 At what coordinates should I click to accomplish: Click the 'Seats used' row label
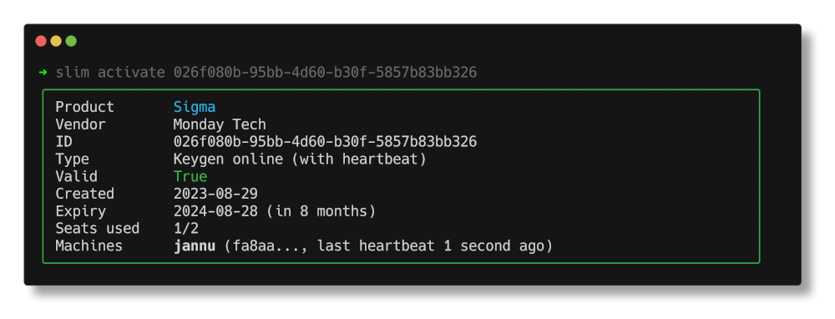tap(98, 229)
